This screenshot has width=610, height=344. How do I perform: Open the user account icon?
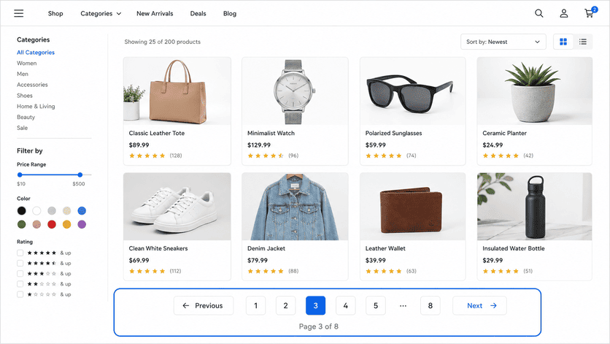click(564, 13)
